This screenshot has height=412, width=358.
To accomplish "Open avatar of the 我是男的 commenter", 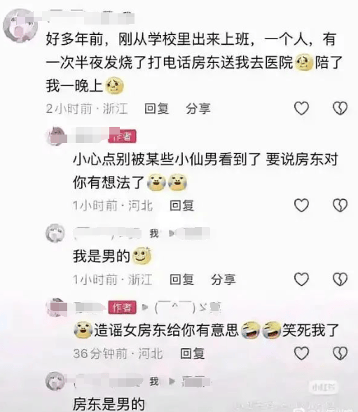I will [x=55, y=233].
